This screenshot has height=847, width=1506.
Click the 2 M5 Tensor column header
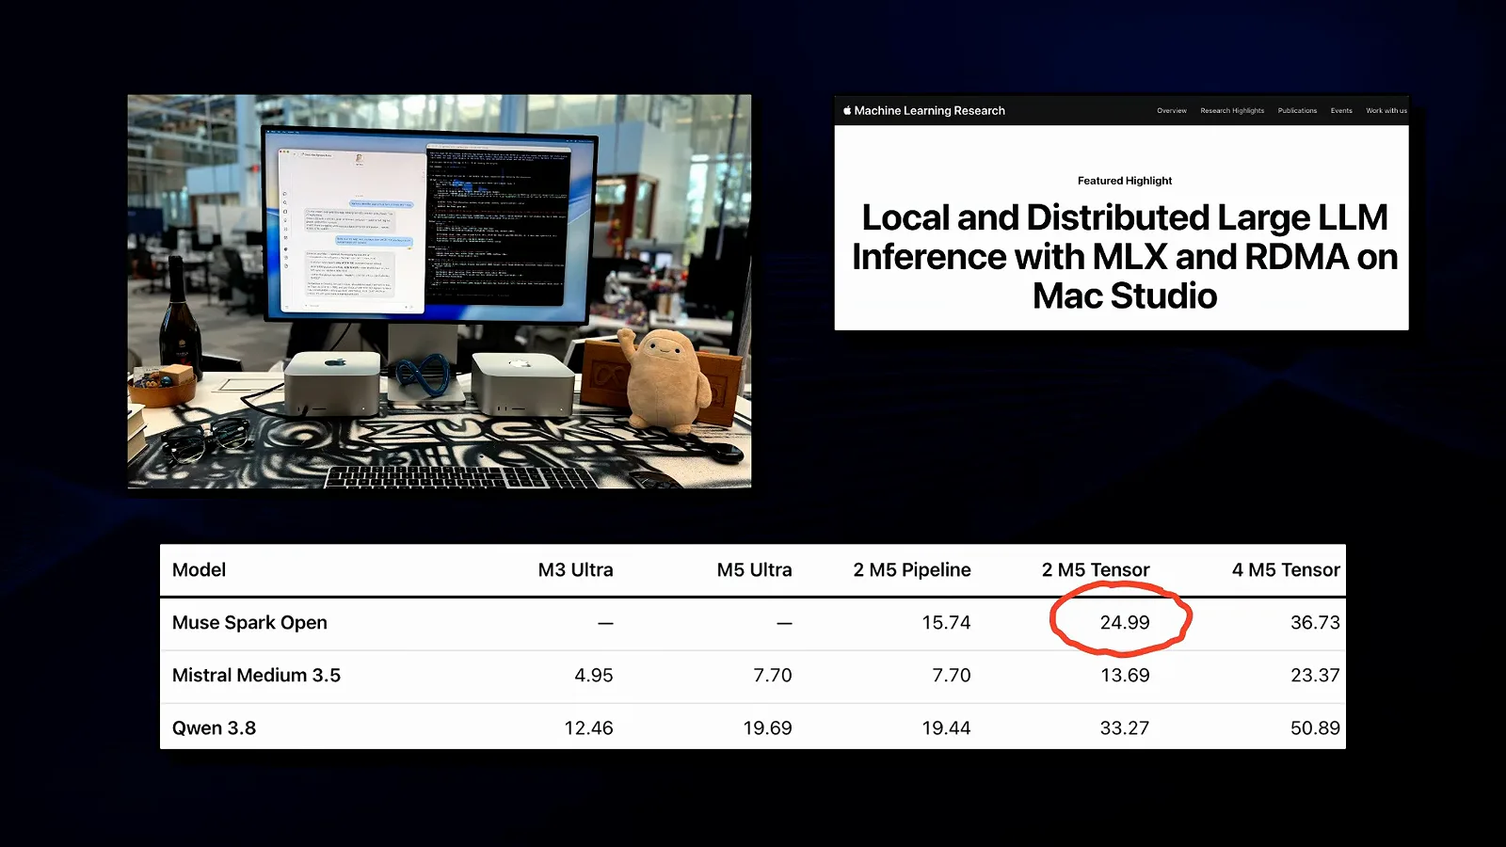coord(1096,570)
